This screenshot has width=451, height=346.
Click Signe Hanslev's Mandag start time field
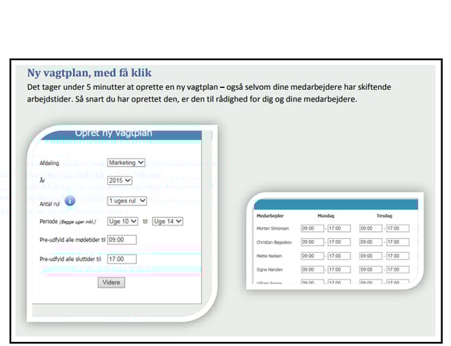pyautogui.click(x=312, y=270)
